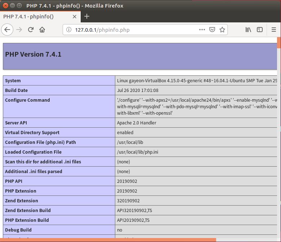Click the Zend Extension Build label
The width and height of the screenshot is (281, 242).
[x=28, y=210]
